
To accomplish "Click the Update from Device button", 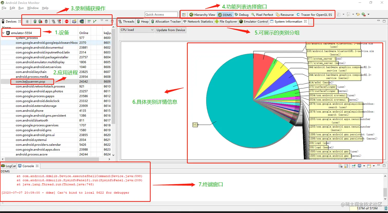I will coord(171,30).
